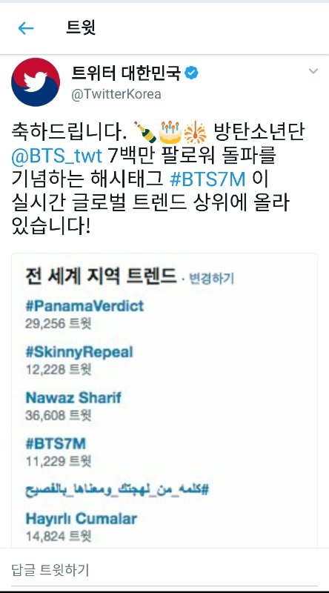Viewport: 329px width, 593px height.
Task: Open the Arabic hashtag trend
Action: point(117,490)
